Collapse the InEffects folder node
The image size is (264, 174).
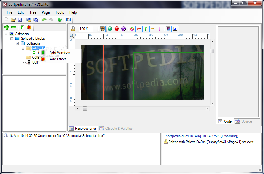[x=23, y=48]
